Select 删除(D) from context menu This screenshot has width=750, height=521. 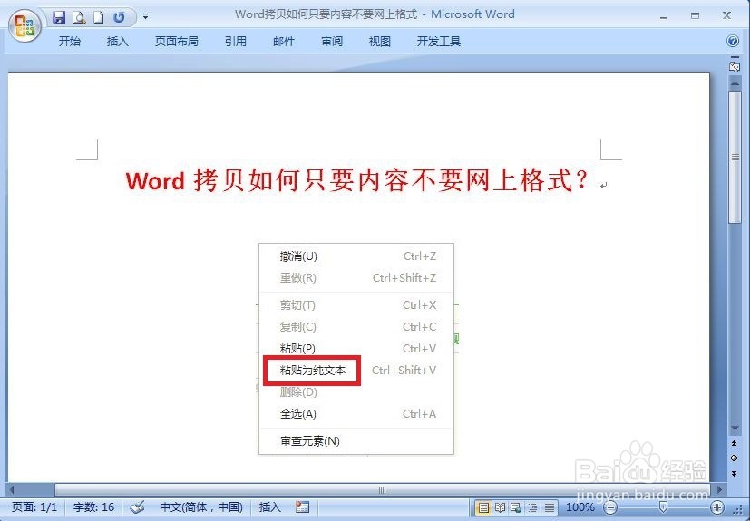356,392
